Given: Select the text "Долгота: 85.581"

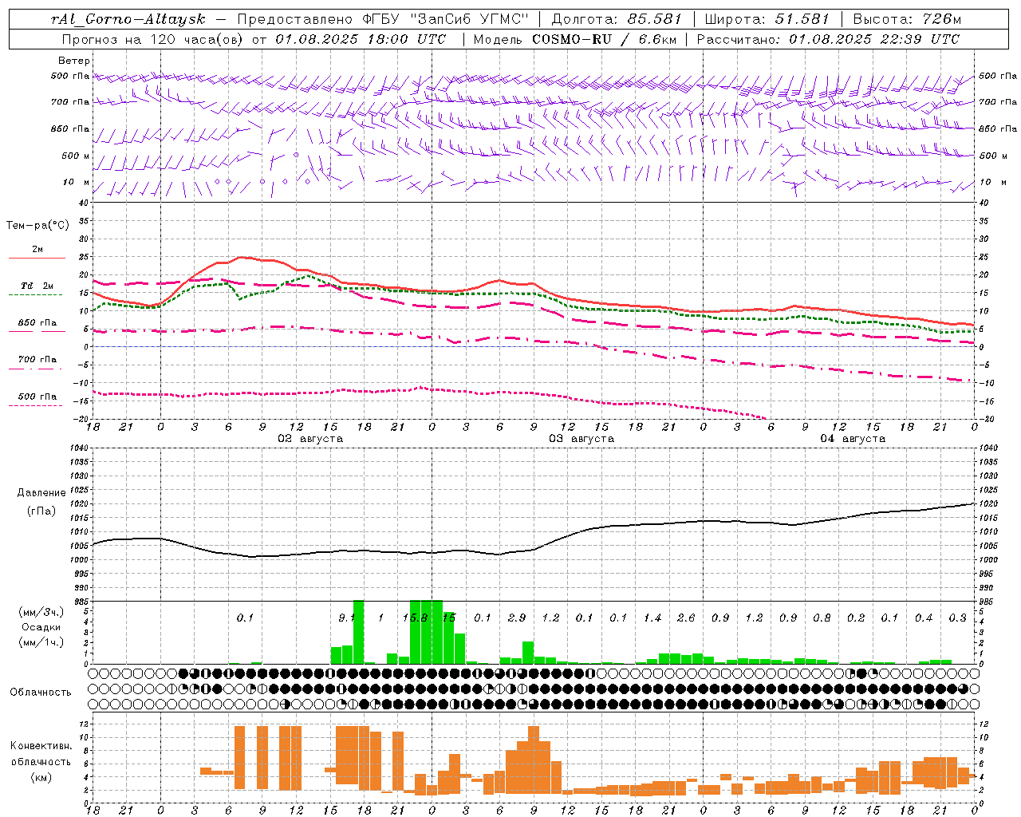Looking at the screenshot, I should coord(617,19).
